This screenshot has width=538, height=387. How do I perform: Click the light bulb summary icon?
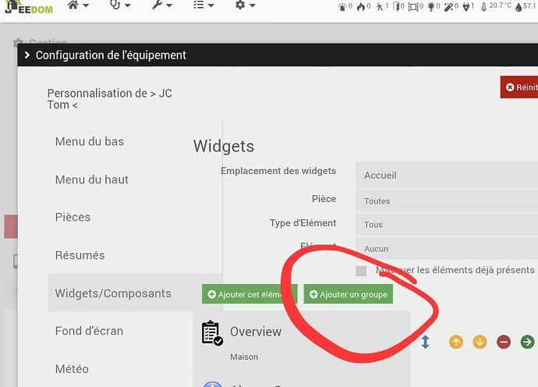point(431,6)
